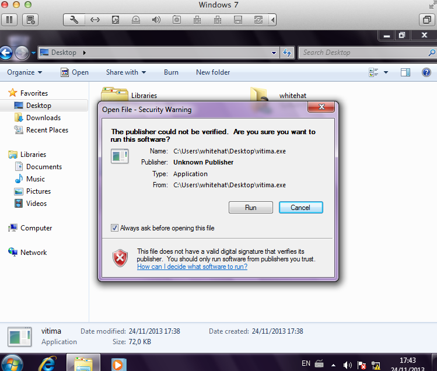The height and width of the screenshot is (371, 437).
Task: Click Burn in the toolbar
Action: coord(171,72)
